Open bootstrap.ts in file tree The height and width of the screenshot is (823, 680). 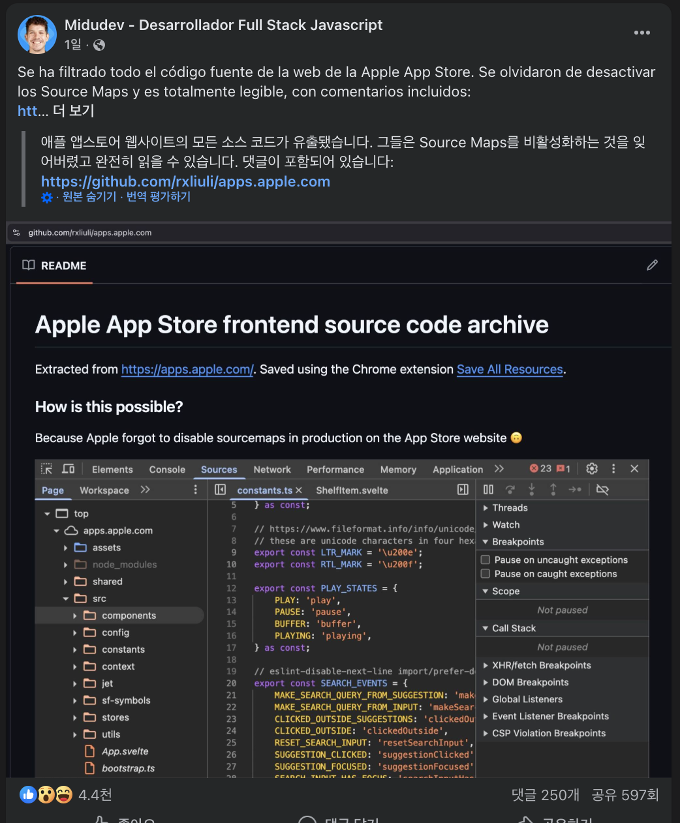(128, 768)
